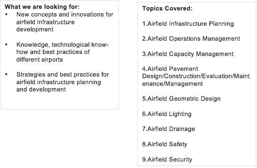Select topic 2 Airfield Operations Management
257x168 pixels.
click(191, 39)
